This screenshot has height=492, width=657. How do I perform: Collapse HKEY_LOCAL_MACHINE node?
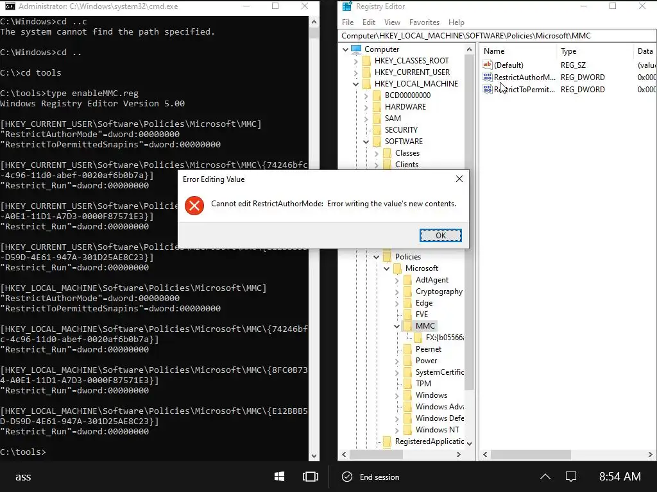(x=355, y=84)
